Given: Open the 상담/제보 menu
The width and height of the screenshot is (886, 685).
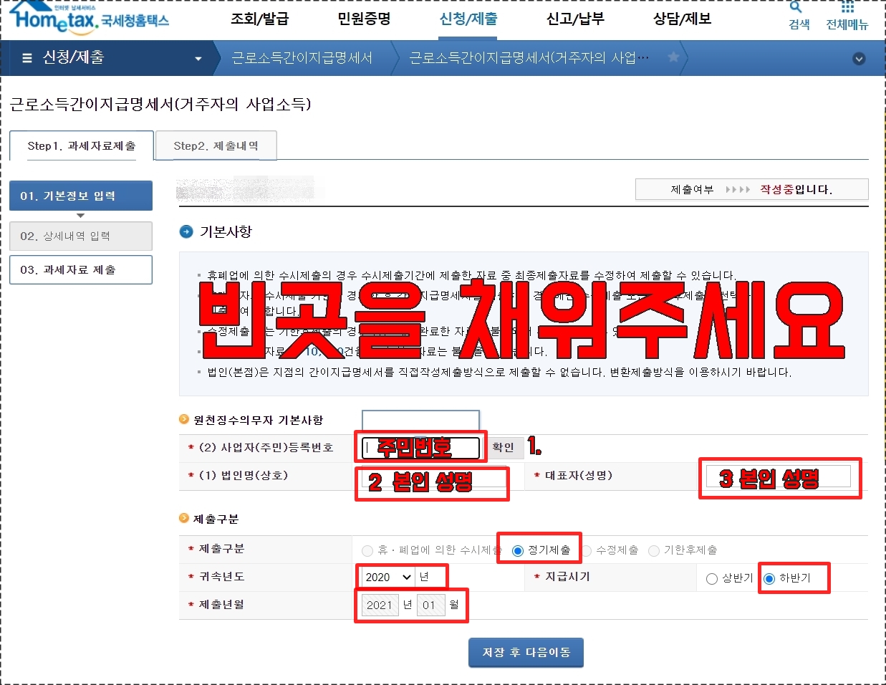Looking at the screenshot, I should coord(682,19).
